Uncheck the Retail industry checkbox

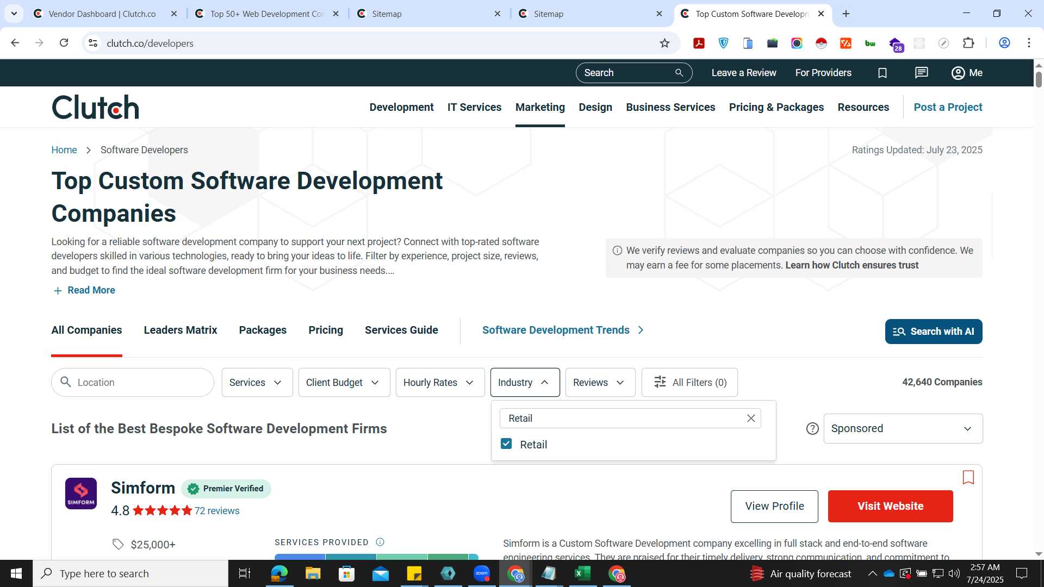coord(506,444)
